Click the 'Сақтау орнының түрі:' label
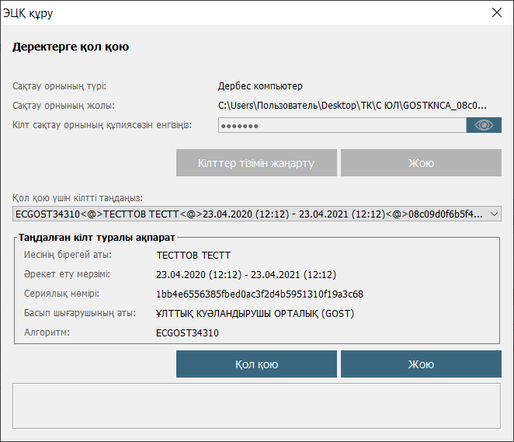Screen dimensions: 514x442 [x=59, y=86]
